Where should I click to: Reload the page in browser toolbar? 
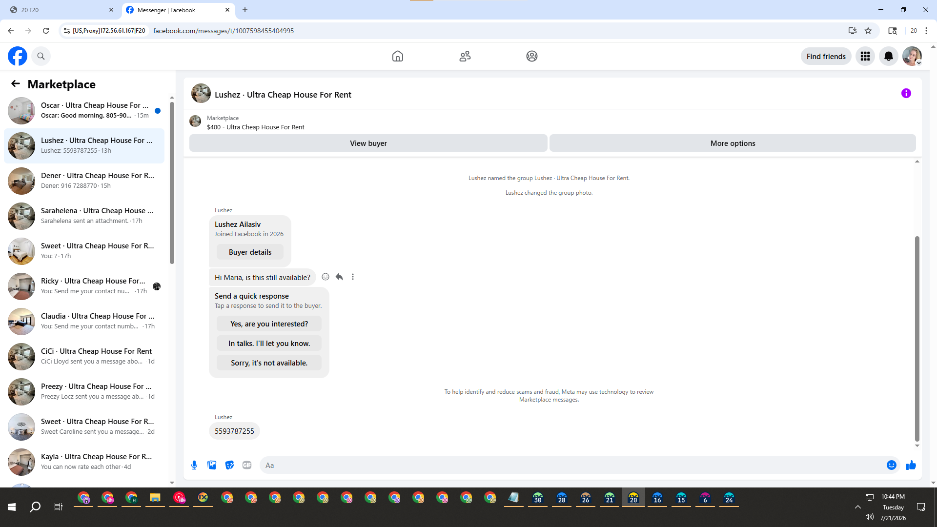(x=46, y=31)
